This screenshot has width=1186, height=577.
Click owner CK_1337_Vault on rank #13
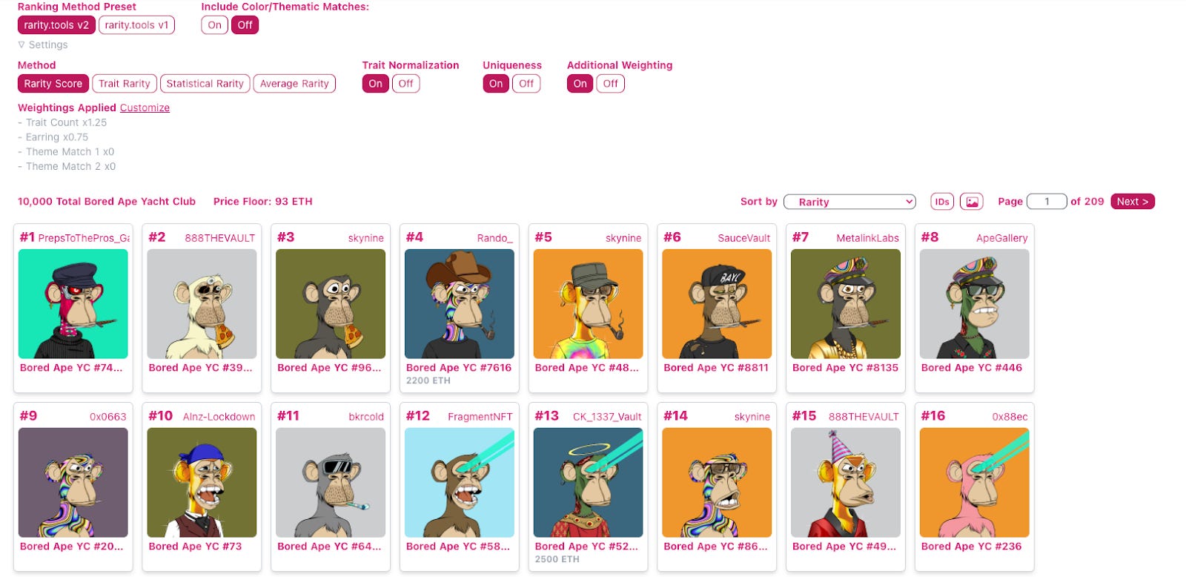(607, 417)
